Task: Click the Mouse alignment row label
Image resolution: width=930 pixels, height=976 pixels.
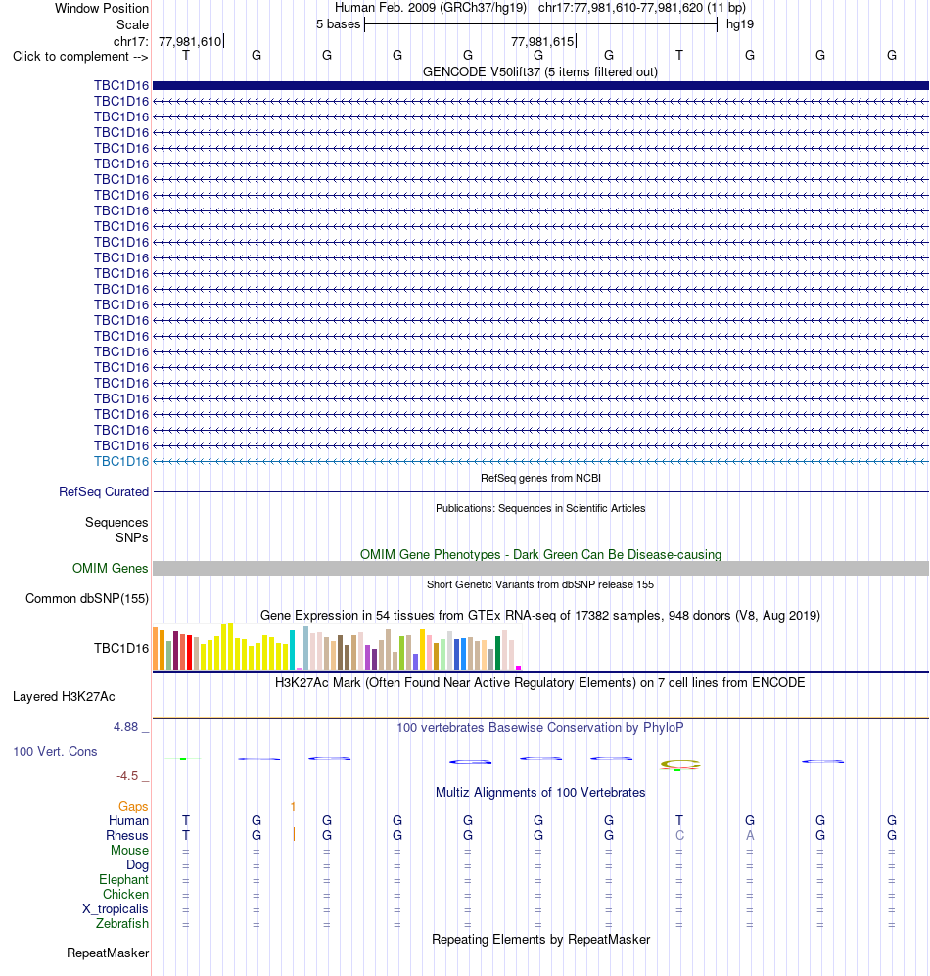Action: coord(129,851)
